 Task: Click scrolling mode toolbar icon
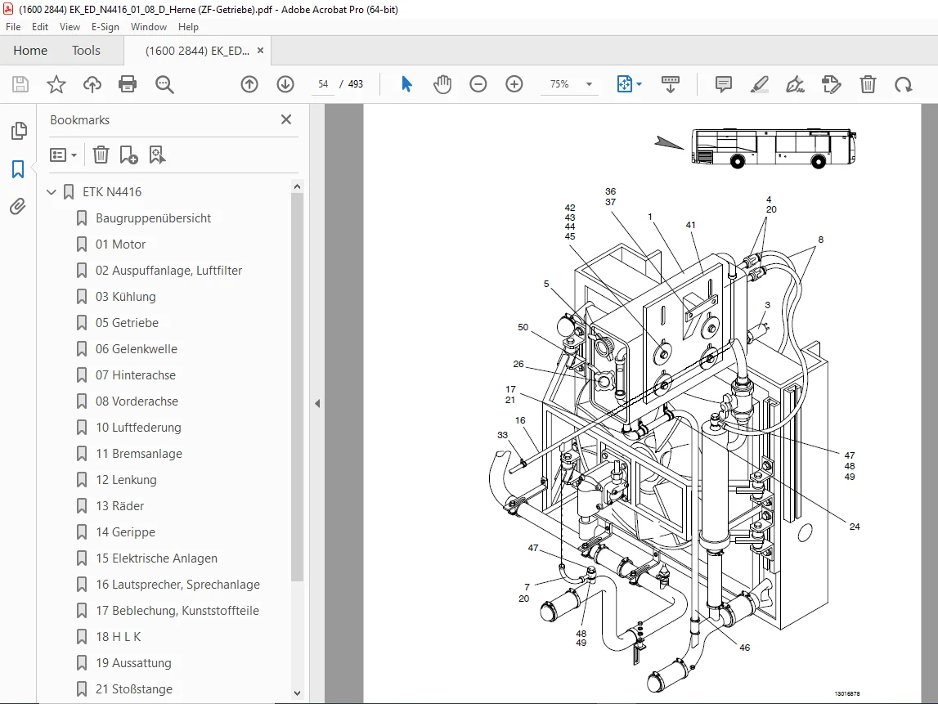(670, 84)
